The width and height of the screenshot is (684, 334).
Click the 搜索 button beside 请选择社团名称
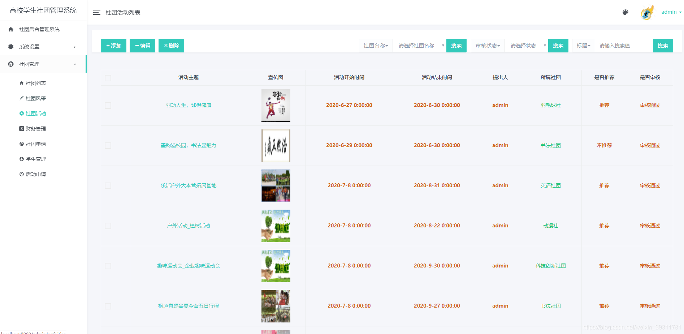[x=456, y=46]
